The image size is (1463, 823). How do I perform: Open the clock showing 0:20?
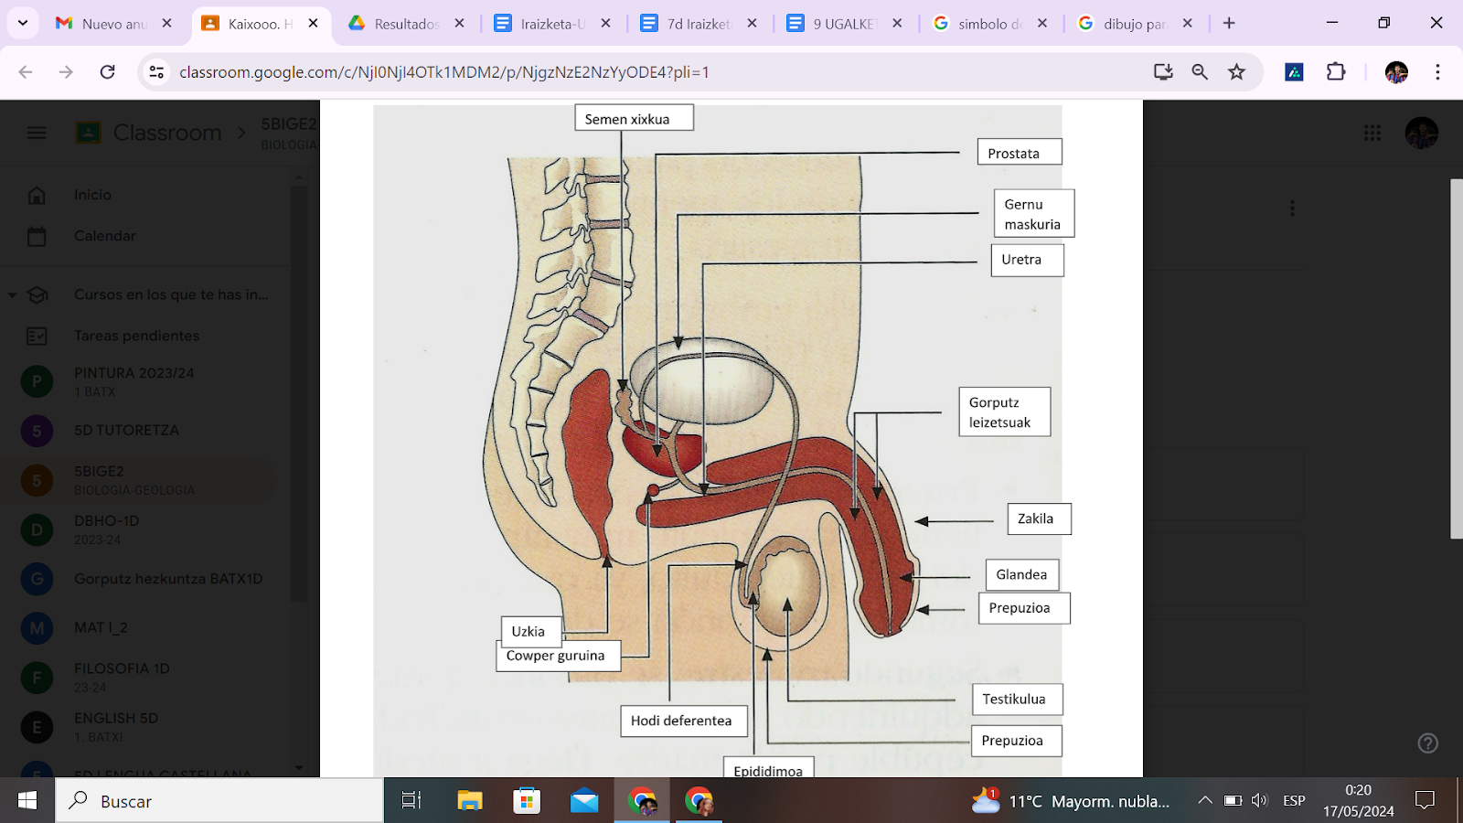[1358, 801]
